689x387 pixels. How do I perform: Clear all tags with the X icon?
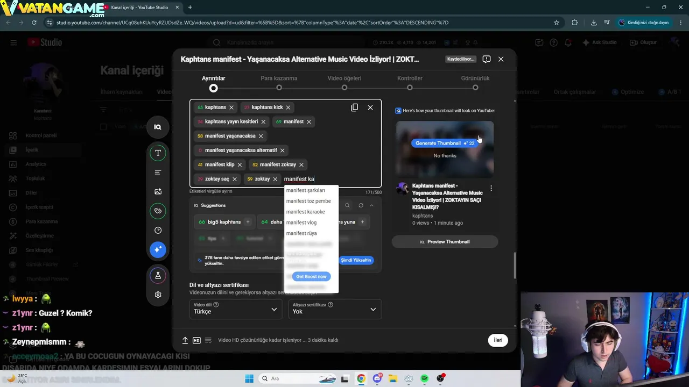(x=370, y=107)
